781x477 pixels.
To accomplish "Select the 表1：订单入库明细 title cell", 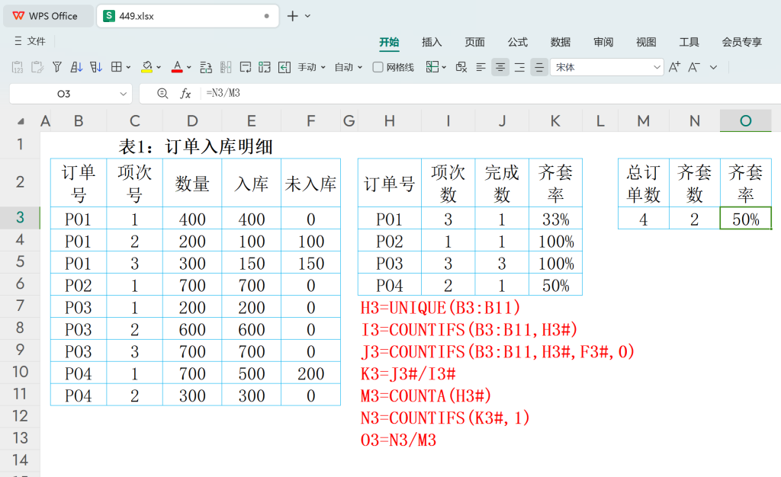I will click(x=196, y=146).
